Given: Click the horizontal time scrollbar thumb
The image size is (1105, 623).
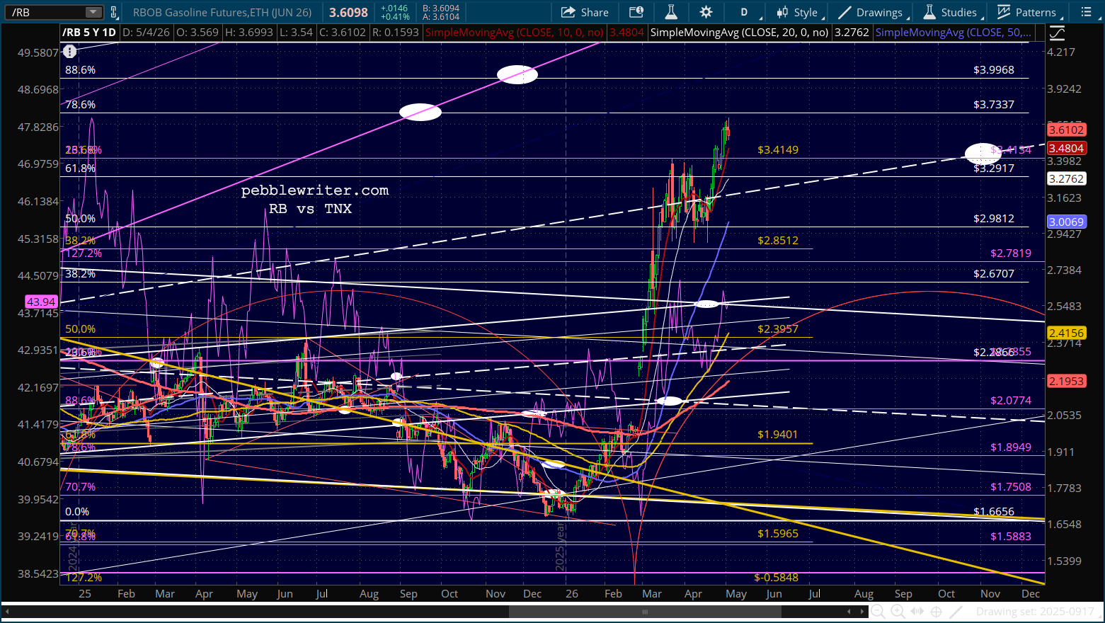Looking at the screenshot, I should coord(645,612).
